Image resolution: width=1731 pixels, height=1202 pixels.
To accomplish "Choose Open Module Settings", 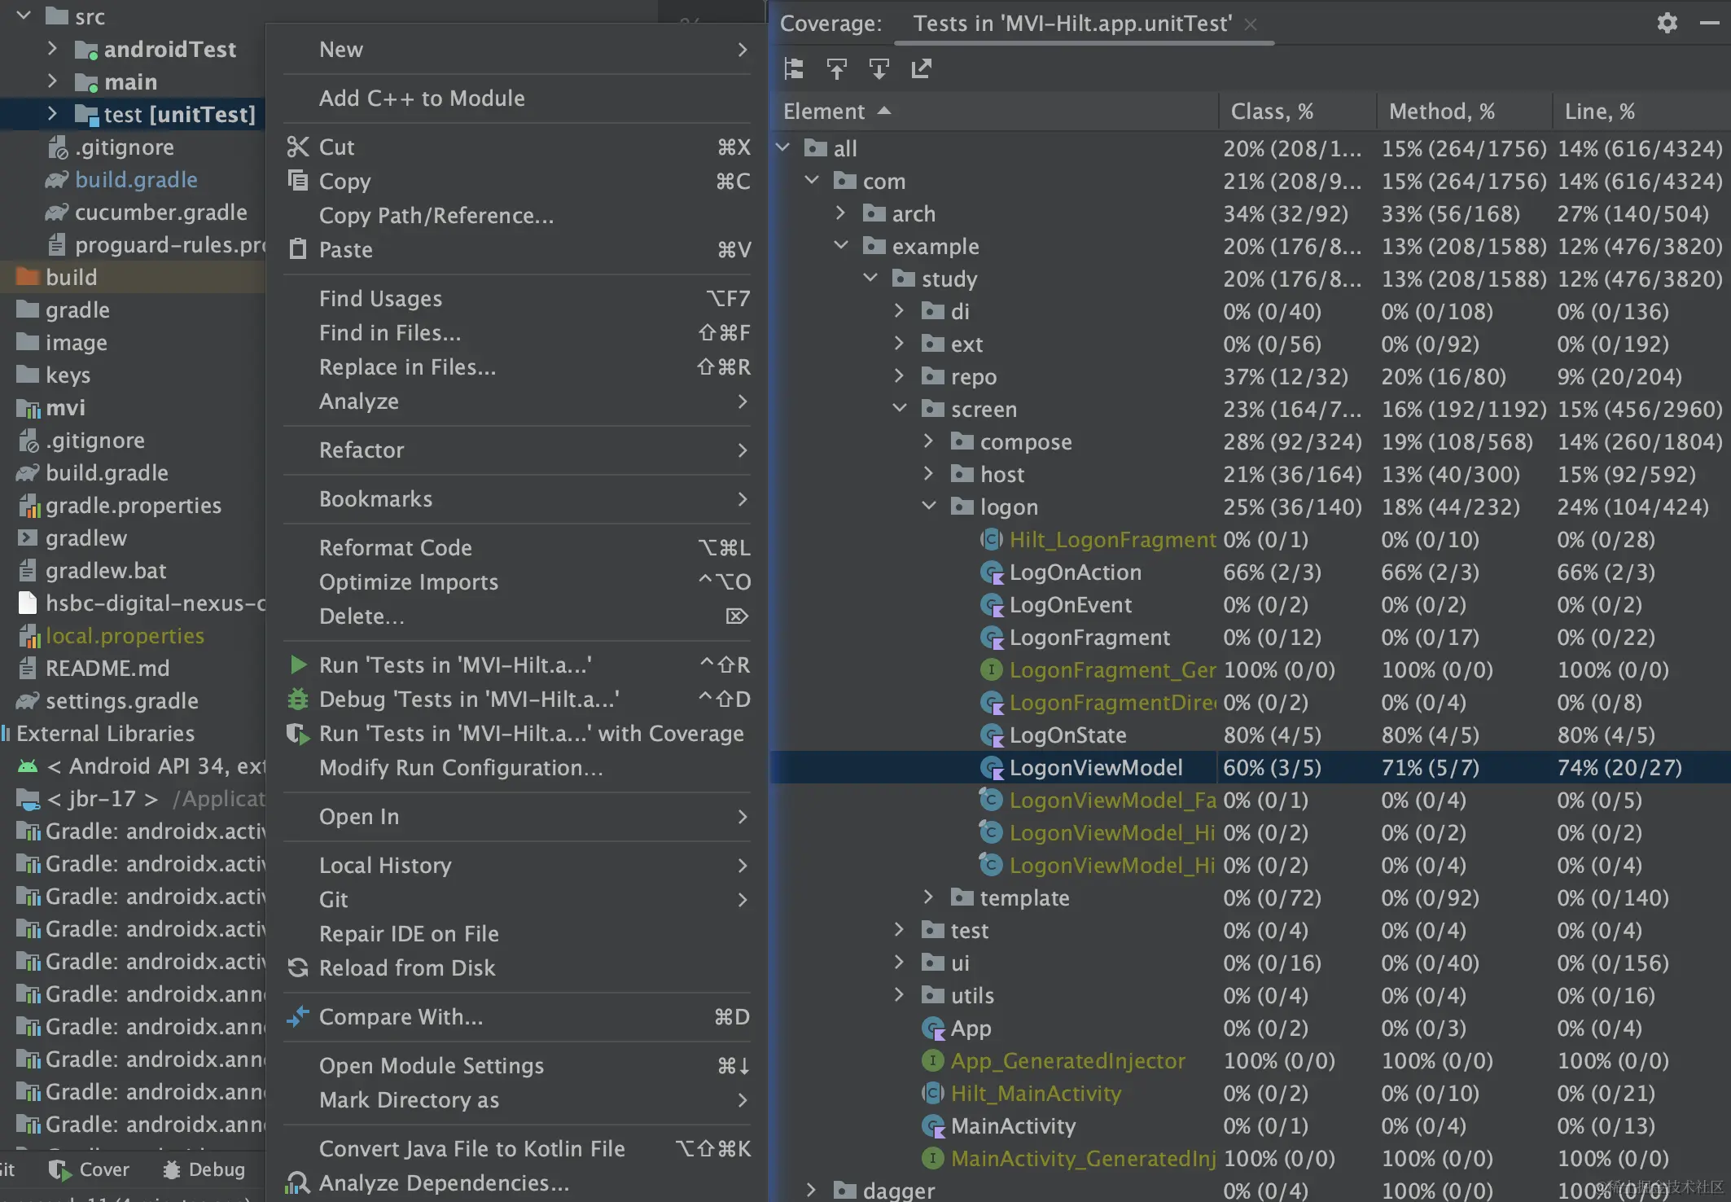I will pos(516,1066).
